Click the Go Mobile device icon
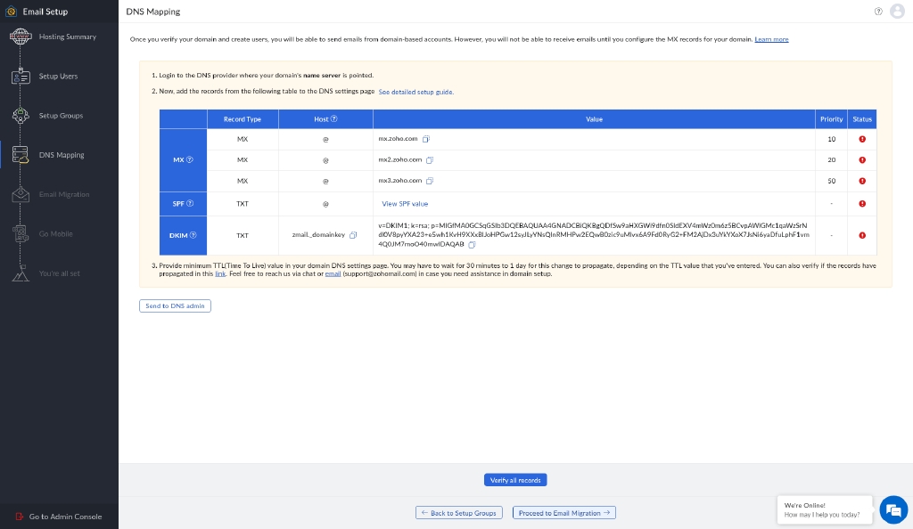 (x=21, y=233)
